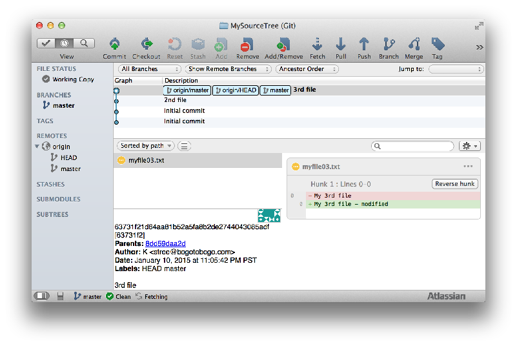Select the upper 'Initial commit' row
Screen dimensions: 517x346
coord(299,111)
